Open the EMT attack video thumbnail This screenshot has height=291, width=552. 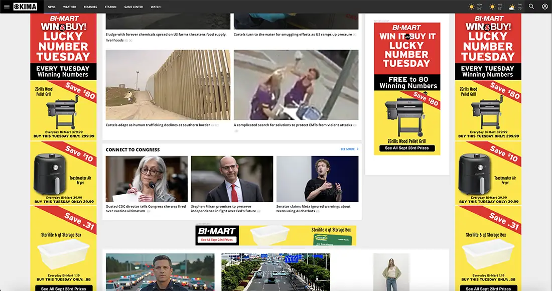pyautogui.click(x=296, y=85)
